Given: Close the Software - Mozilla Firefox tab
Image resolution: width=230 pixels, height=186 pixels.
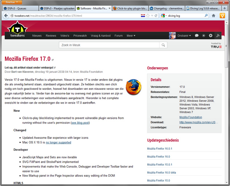Looking at the screenshot, I should [x=109, y=9].
